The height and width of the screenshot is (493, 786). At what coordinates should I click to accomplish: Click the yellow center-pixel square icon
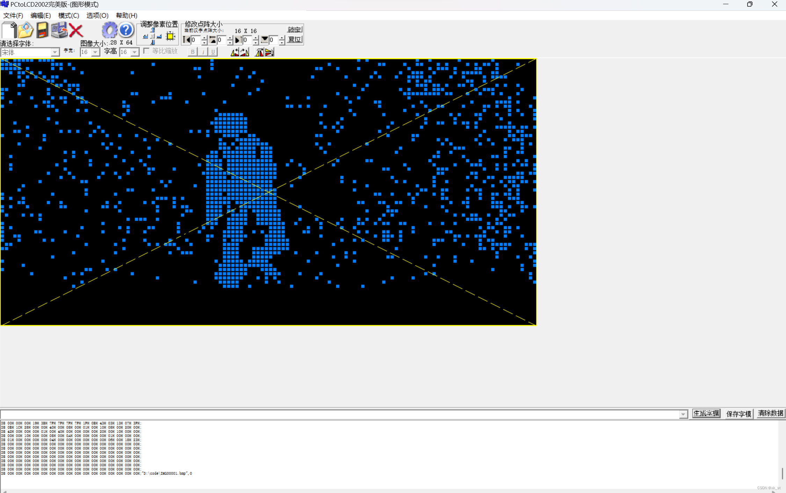(170, 36)
